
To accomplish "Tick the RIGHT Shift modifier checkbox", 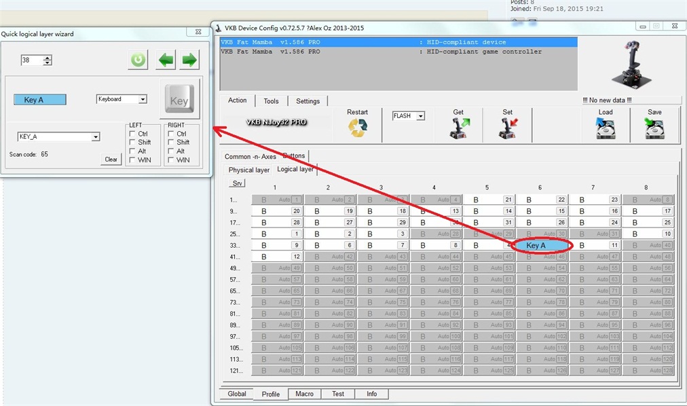I will [171, 143].
